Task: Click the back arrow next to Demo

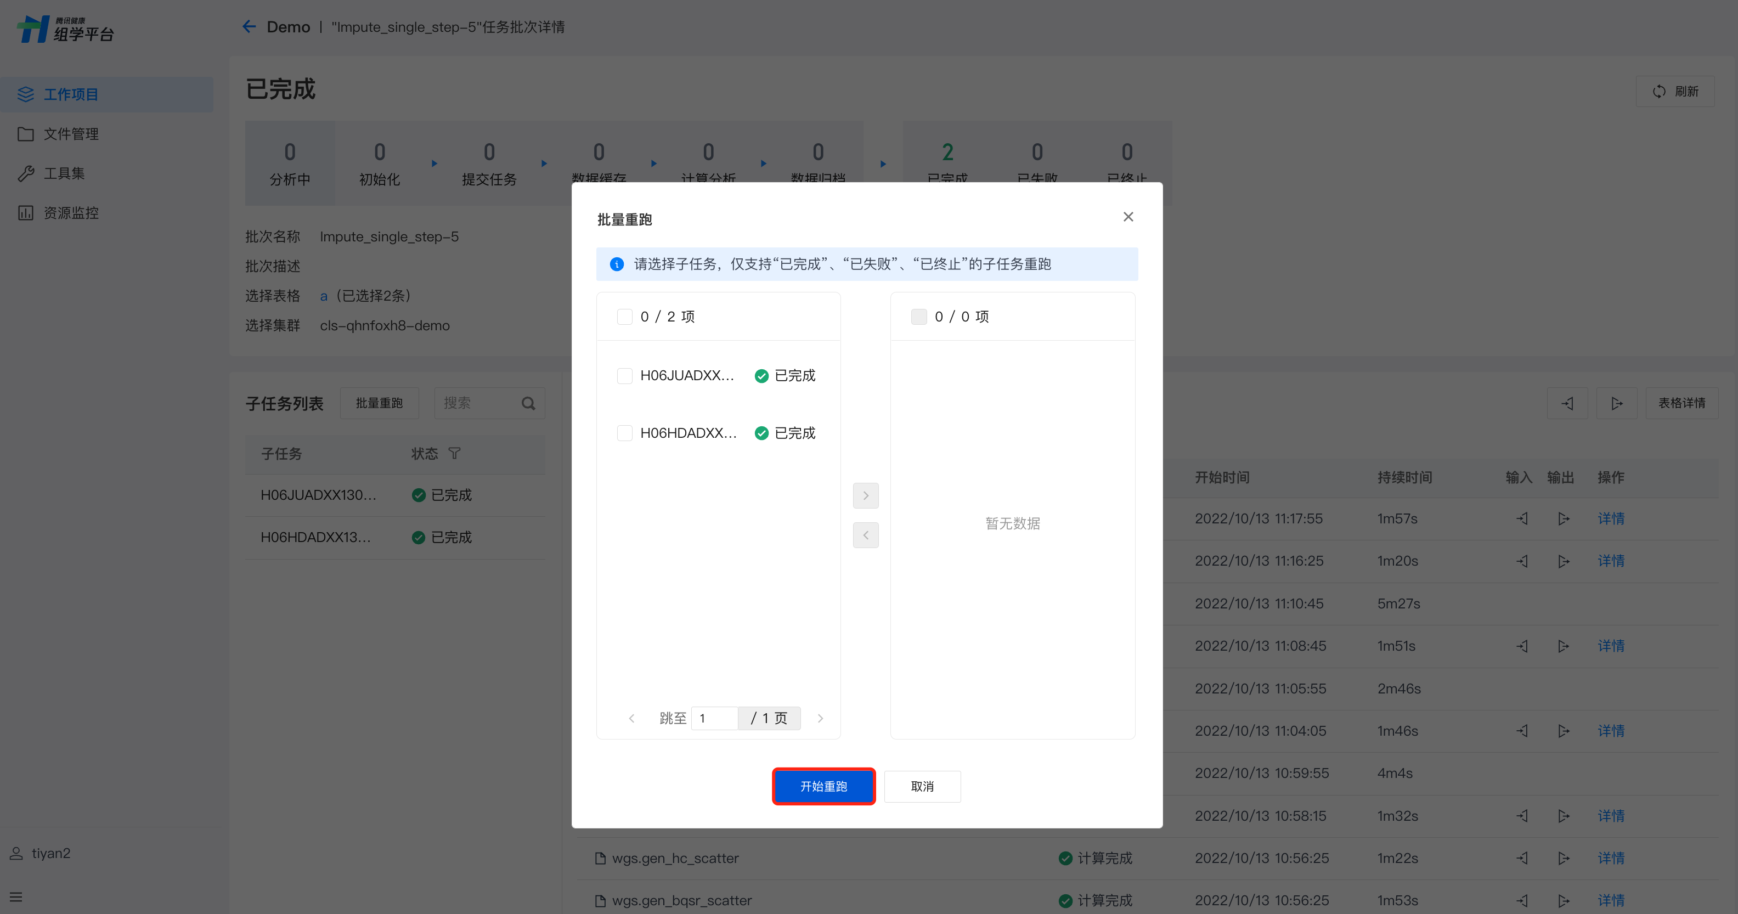Action: point(249,27)
